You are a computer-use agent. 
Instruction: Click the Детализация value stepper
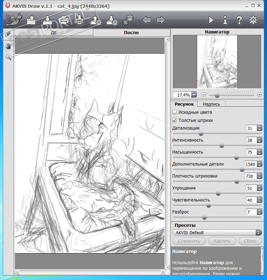pos(260,128)
